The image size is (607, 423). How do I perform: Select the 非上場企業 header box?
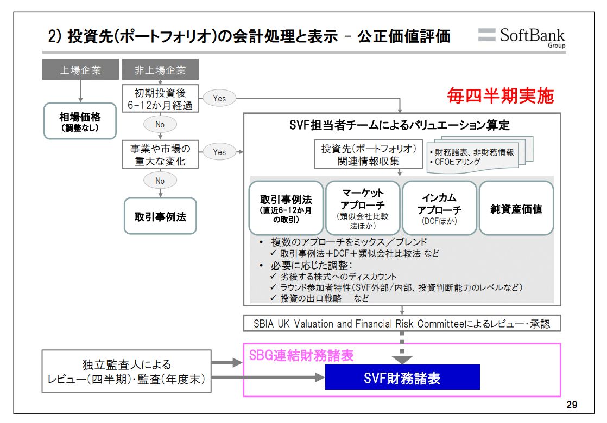click(x=160, y=69)
